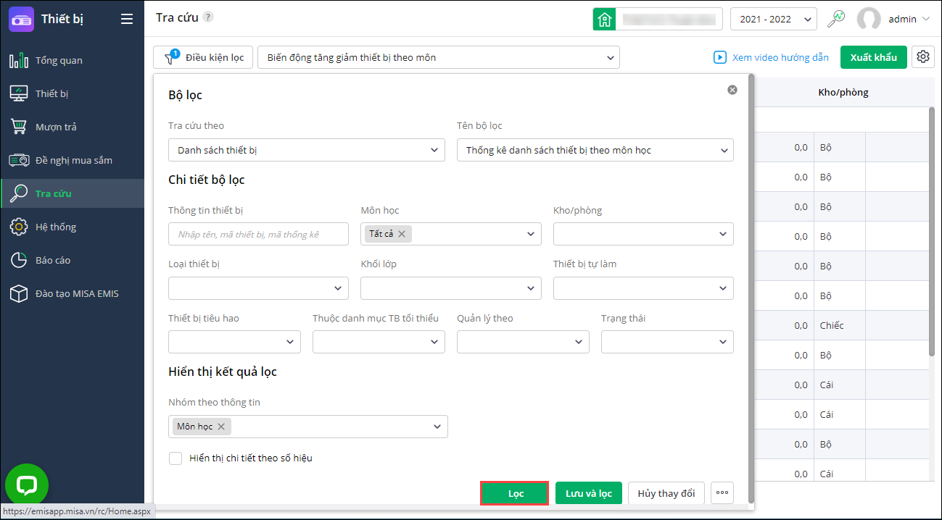Click the Mượn trả cart icon
This screenshot has width=942, height=520.
pyautogui.click(x=19, y=127)
